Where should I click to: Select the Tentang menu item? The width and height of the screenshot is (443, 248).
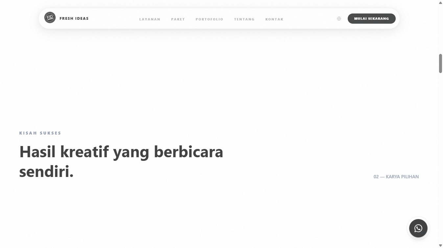(x=244, y=19)
